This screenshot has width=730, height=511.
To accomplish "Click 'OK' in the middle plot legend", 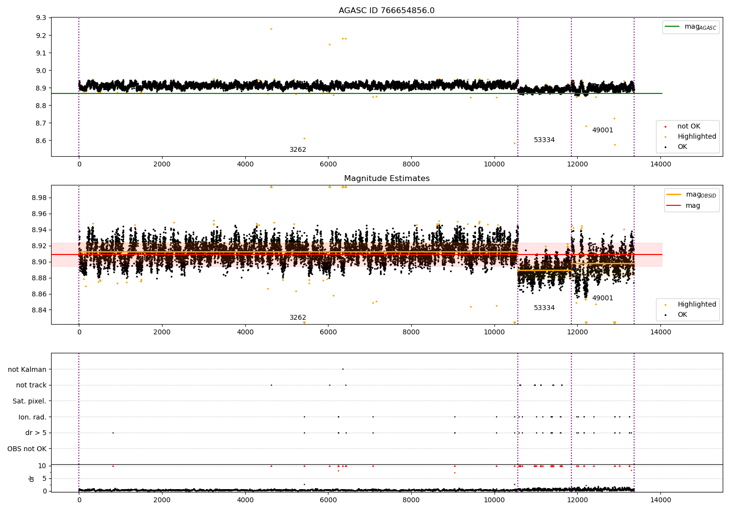I will (675, 315).
